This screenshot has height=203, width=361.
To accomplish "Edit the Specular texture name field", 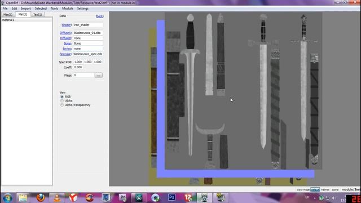I will pos(88,54).
